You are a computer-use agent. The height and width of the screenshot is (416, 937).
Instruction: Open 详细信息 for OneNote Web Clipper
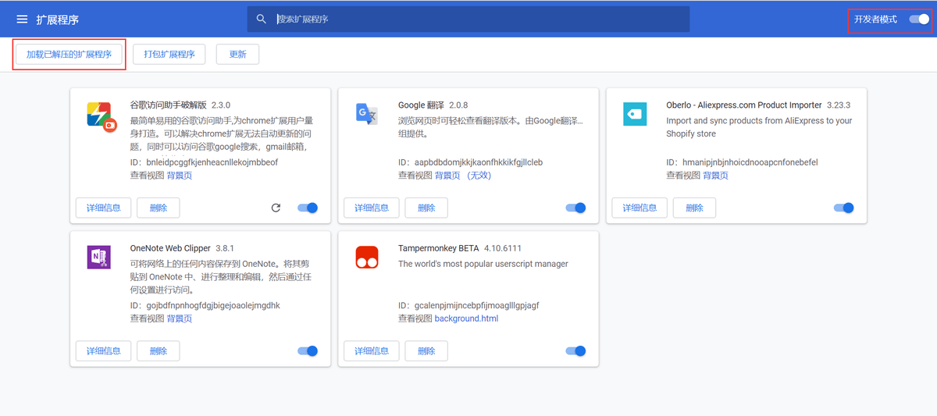(103, 351)
